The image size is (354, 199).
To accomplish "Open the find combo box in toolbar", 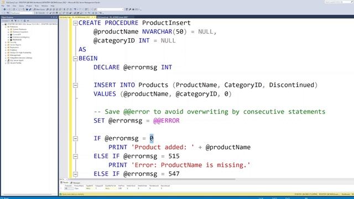I will point(111,9).
